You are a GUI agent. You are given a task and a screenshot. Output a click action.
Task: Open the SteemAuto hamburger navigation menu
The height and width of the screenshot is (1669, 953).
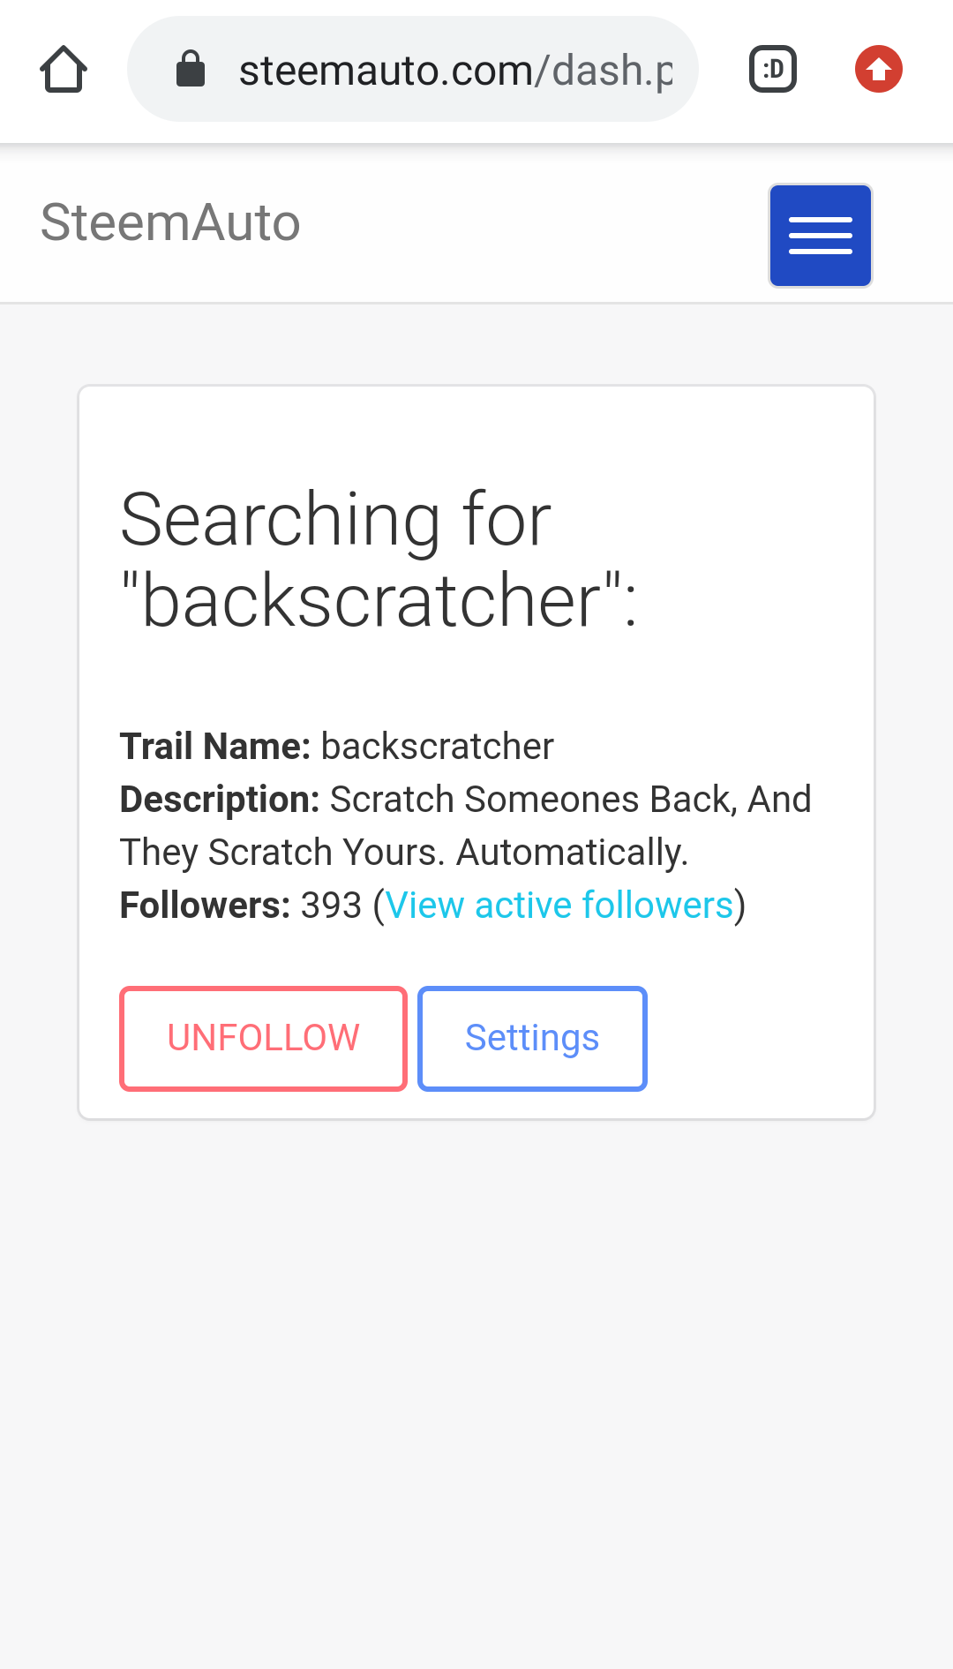coord(820,235)
